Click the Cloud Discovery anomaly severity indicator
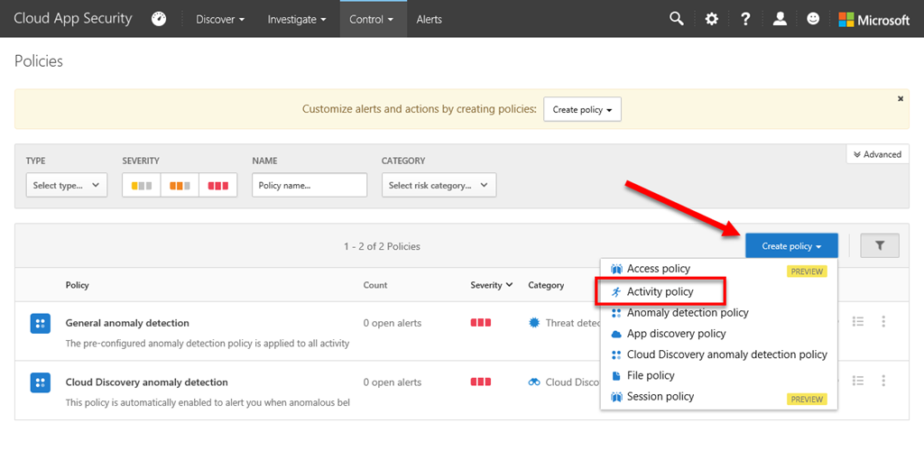The image size is (924, 460). click(481, 382)
